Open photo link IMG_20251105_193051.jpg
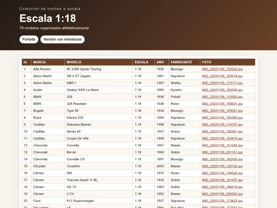Image resolution: width=277 pixels, height=208 pixels. (x=222, y=111)
